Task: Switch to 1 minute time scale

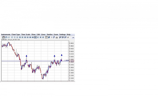Action: pos(14,37)
